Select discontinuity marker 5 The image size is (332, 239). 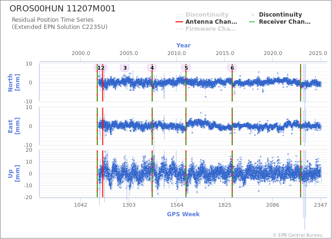click(x=186, y=68)
